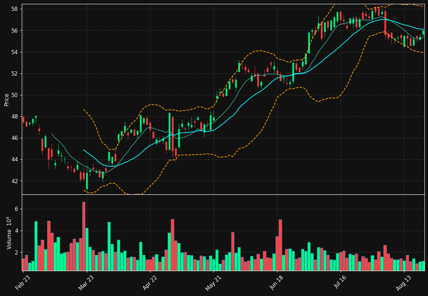Click the 2 tick on Volume axis
This screenshot has height=296, width=428.
pos(17,253)
